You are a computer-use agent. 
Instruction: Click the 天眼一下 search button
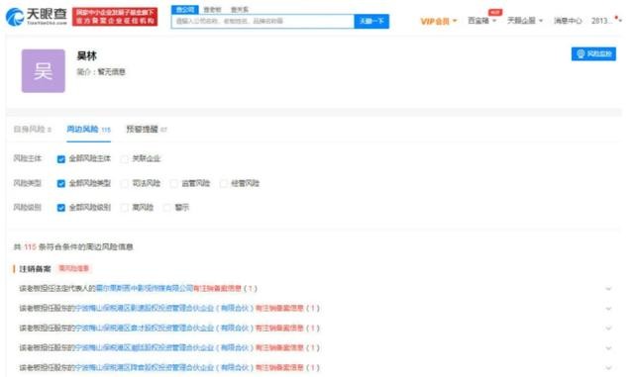point(371,21)
